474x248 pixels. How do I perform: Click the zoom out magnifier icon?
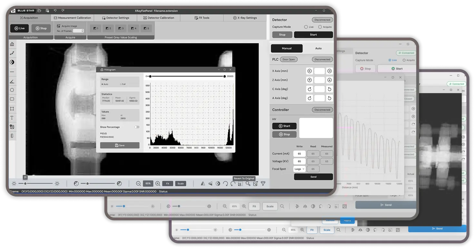[x=138, y=184]
